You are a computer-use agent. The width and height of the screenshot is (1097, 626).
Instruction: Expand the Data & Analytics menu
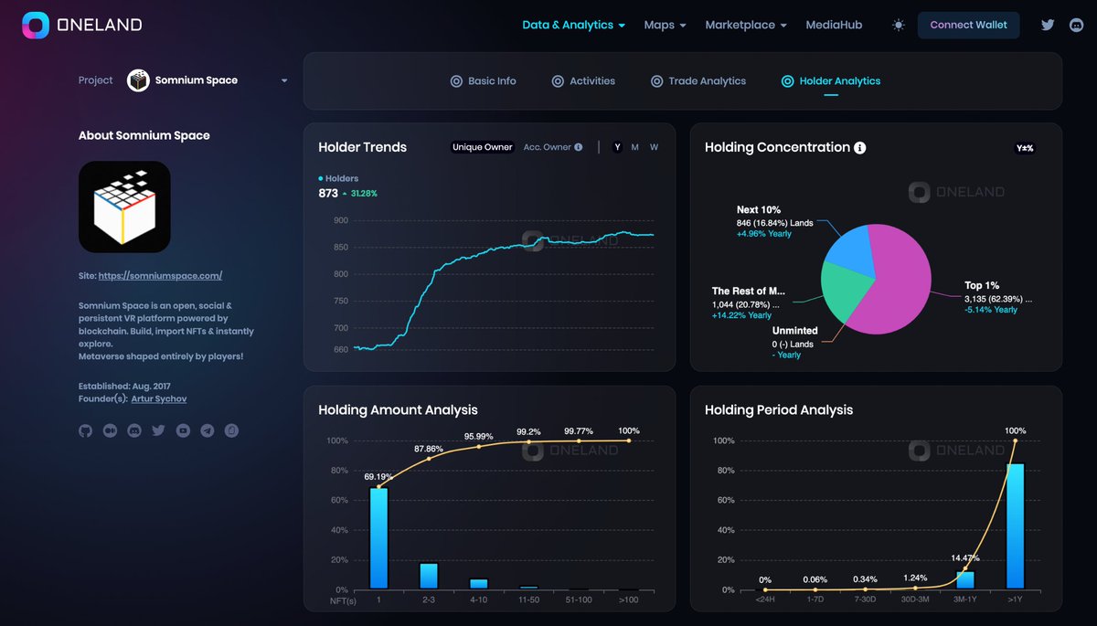point(573,26)
